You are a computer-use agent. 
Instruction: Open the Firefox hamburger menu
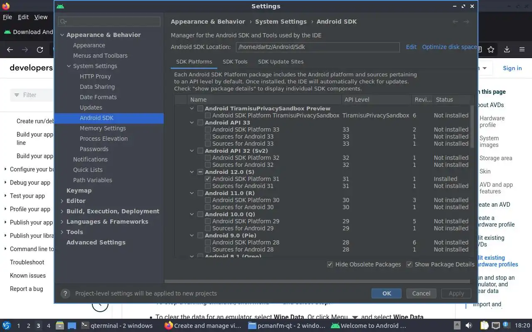(x=522, y=49)
